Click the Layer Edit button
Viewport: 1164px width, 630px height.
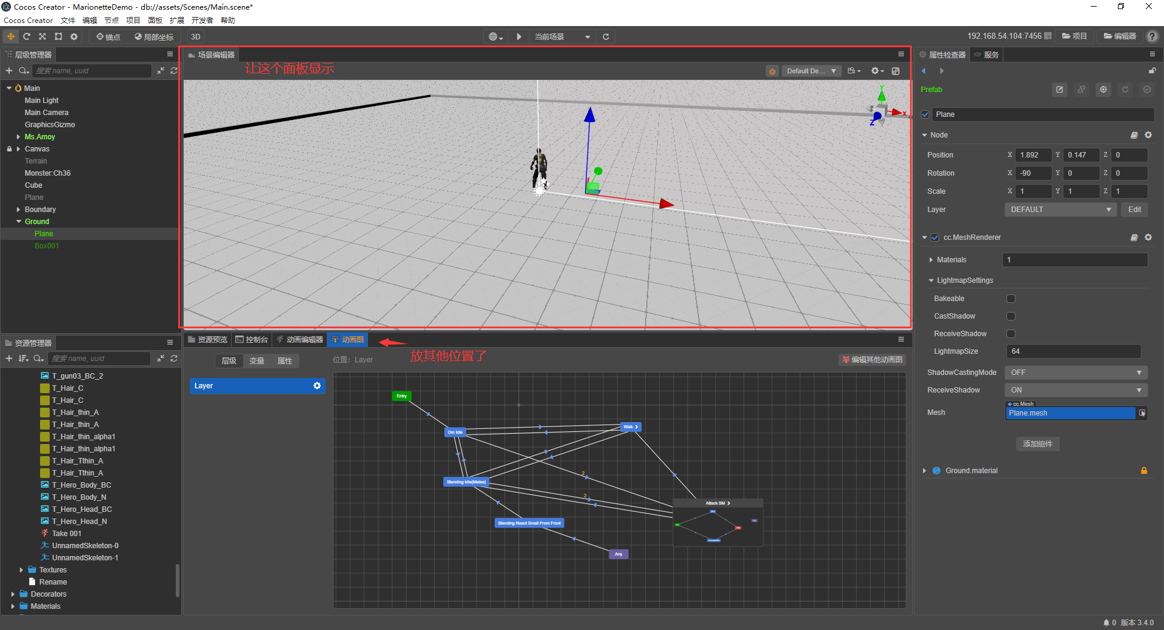click(1135, 210)
